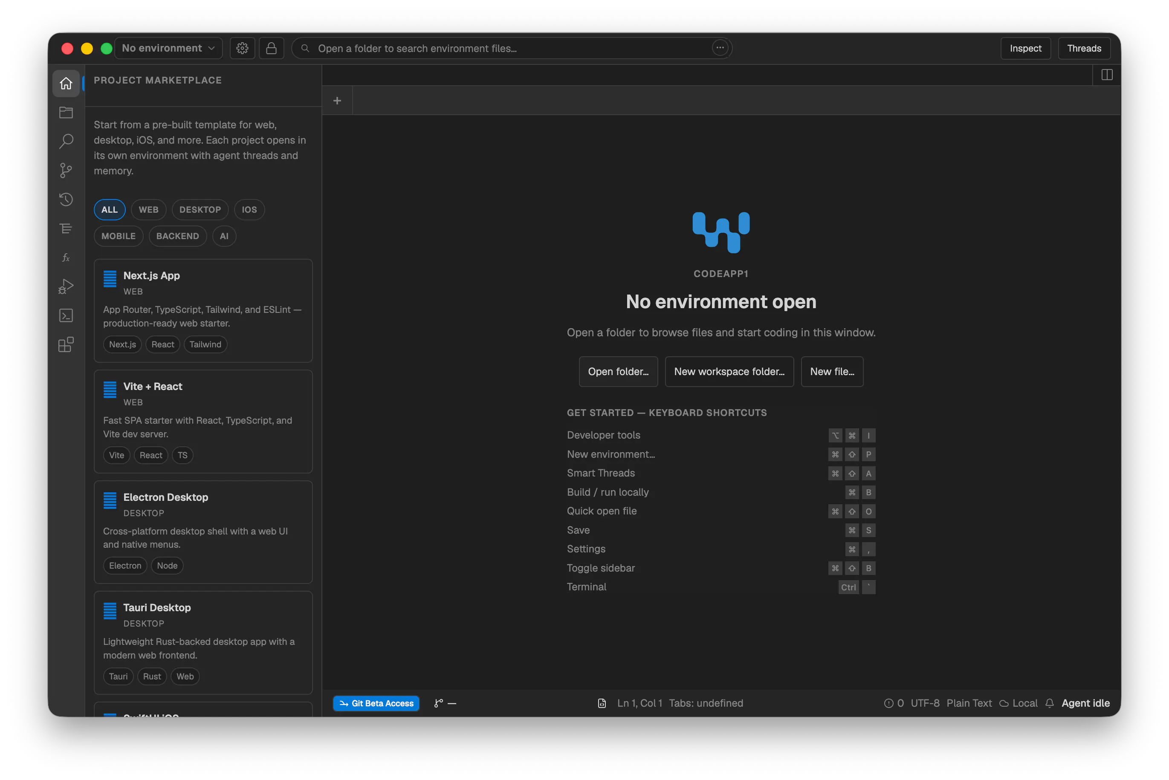Click the Node tag on Electron card

[167, 566]
